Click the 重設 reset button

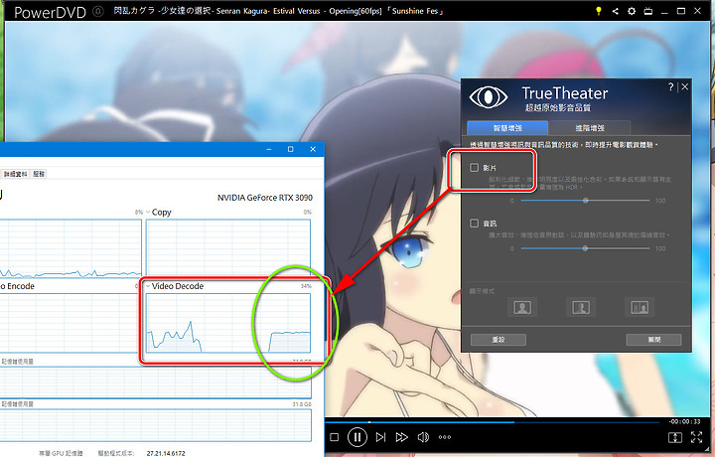499,340
